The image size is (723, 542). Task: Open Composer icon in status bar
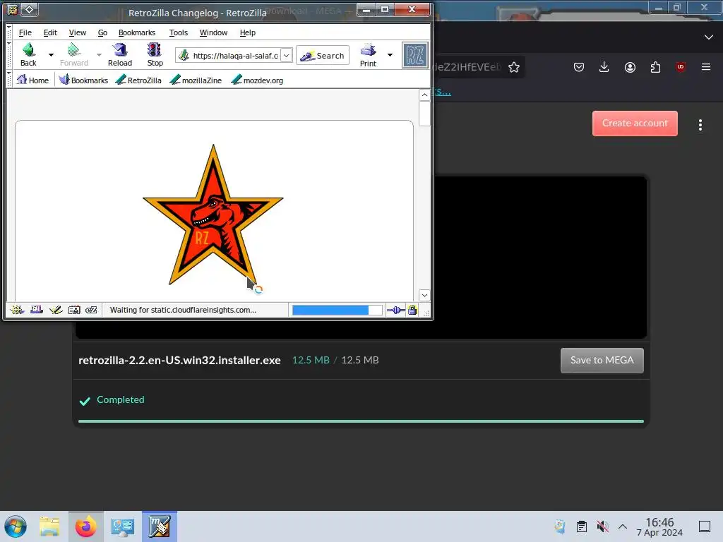56,310
